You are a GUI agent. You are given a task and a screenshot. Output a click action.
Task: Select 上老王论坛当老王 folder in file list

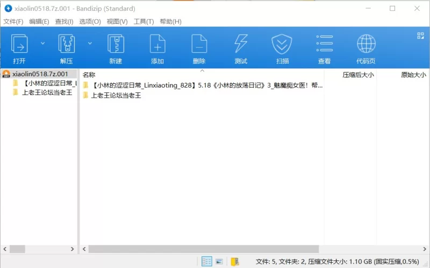click(112, 95)
